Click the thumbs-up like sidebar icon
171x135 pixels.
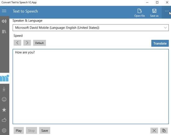4,120
